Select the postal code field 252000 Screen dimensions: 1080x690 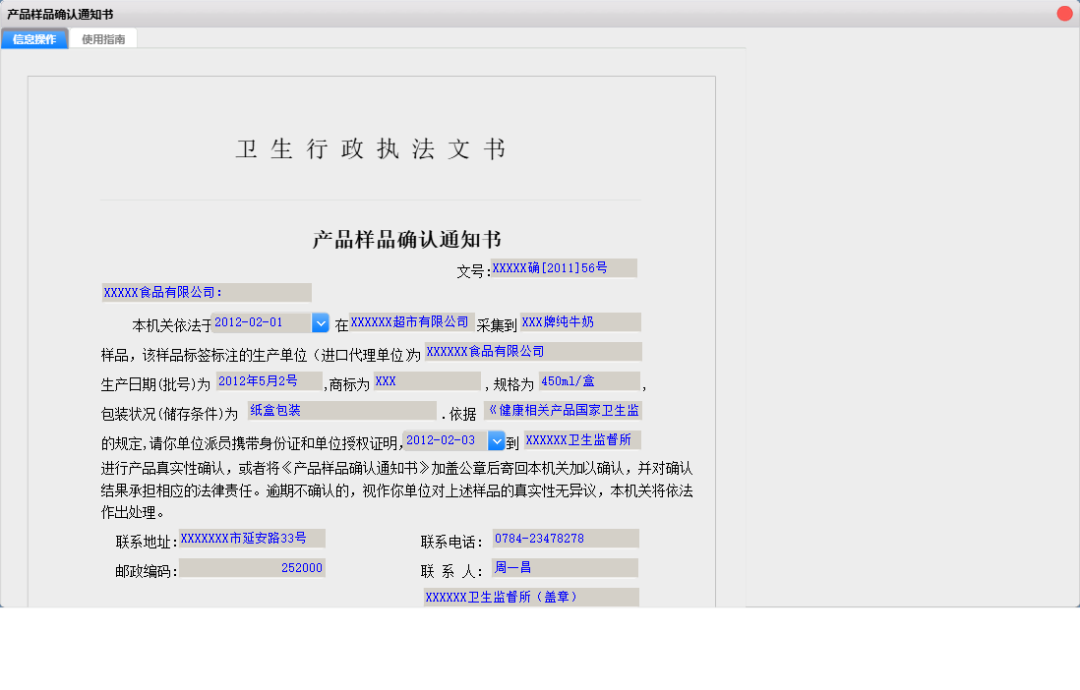pos(252,567)
